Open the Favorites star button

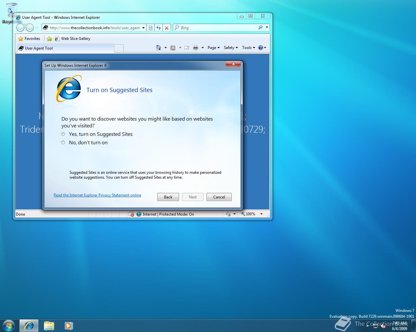click(29, 39)
